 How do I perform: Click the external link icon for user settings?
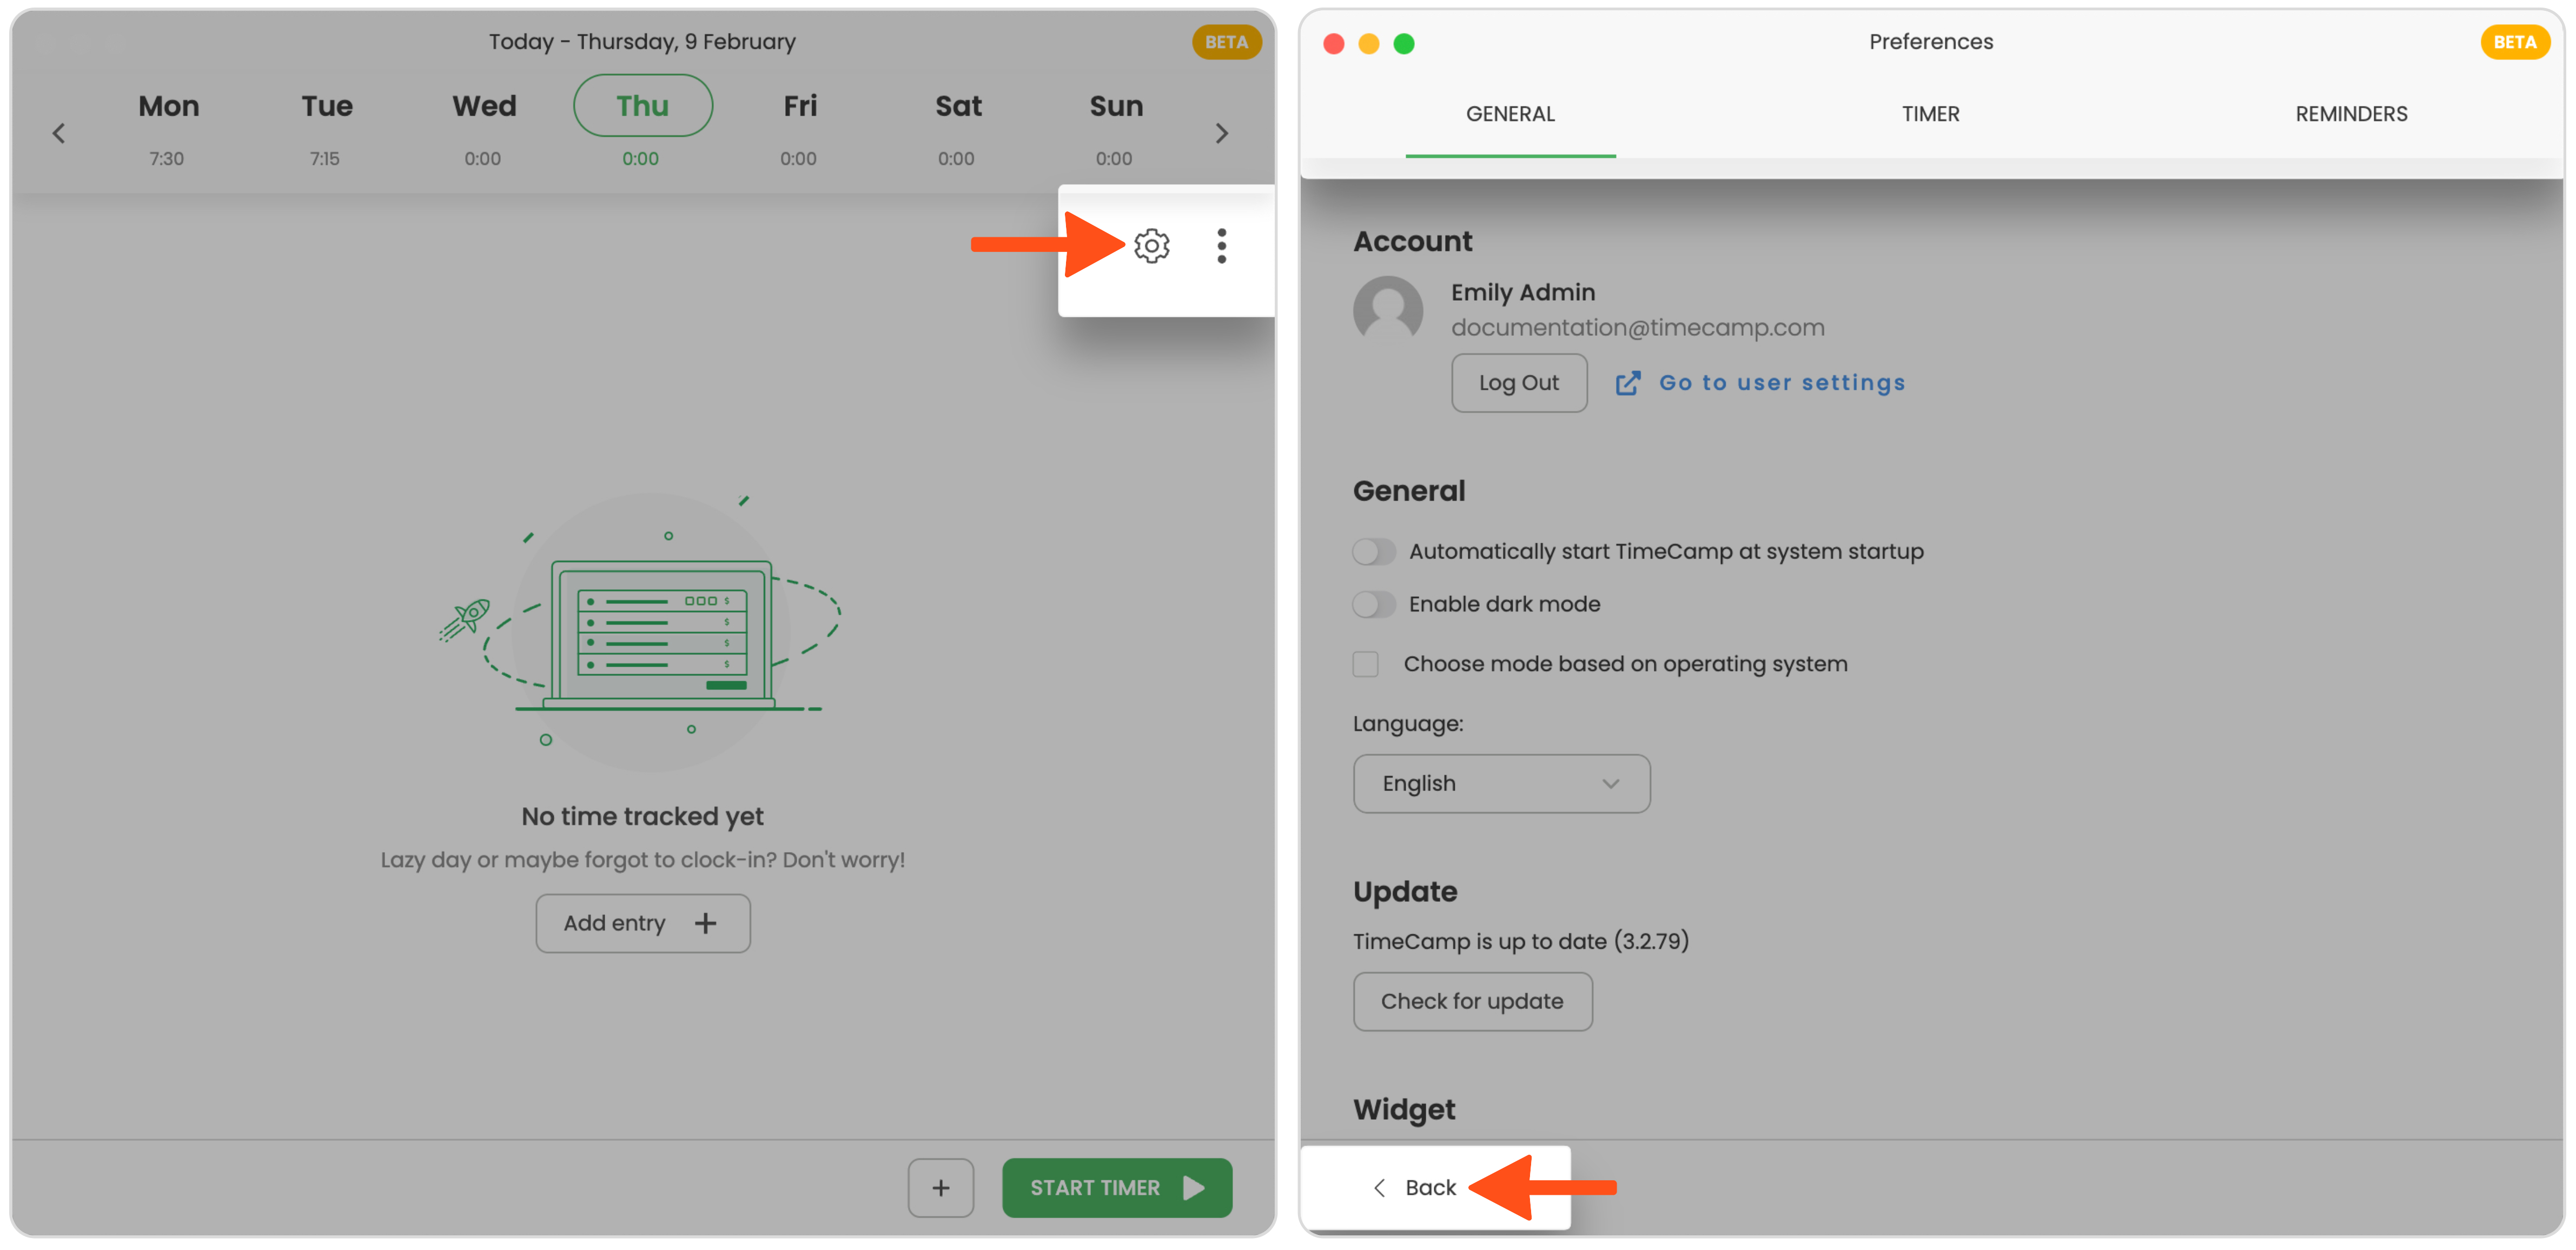[x=1627, y=383]
